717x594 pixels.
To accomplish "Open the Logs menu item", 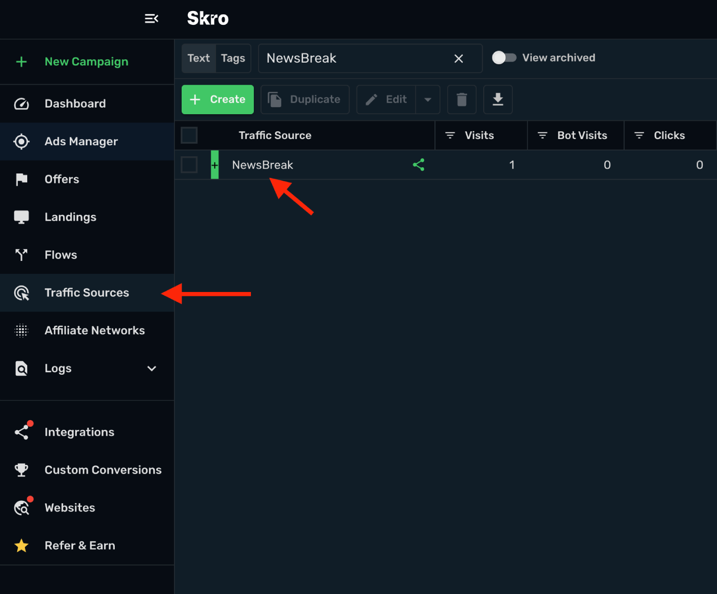I will [x=87, y=368].
